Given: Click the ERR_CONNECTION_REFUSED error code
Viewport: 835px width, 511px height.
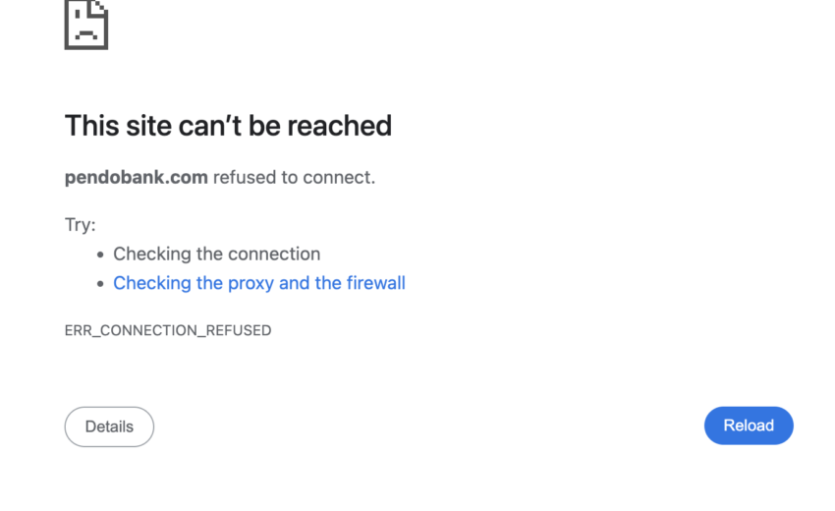Looking at the screenshot, I should 168,330.
